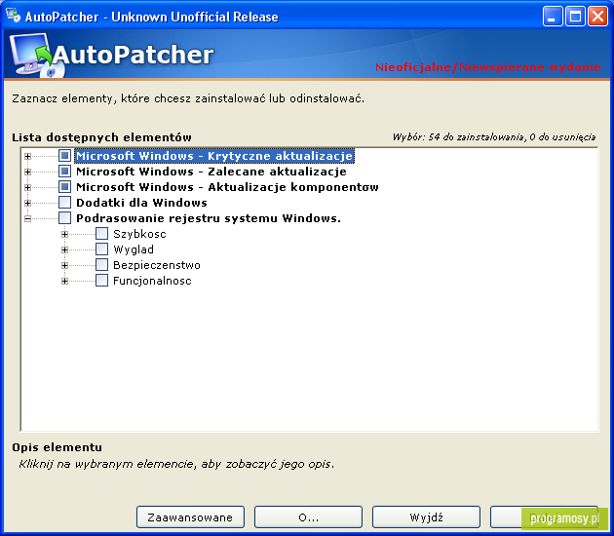Click the 'Opis elementu' heading
This screenshot has width=614, height=536.
(x=58, y=447)
